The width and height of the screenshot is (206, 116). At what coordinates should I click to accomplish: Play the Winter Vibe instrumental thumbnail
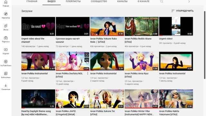click(142, 99)
